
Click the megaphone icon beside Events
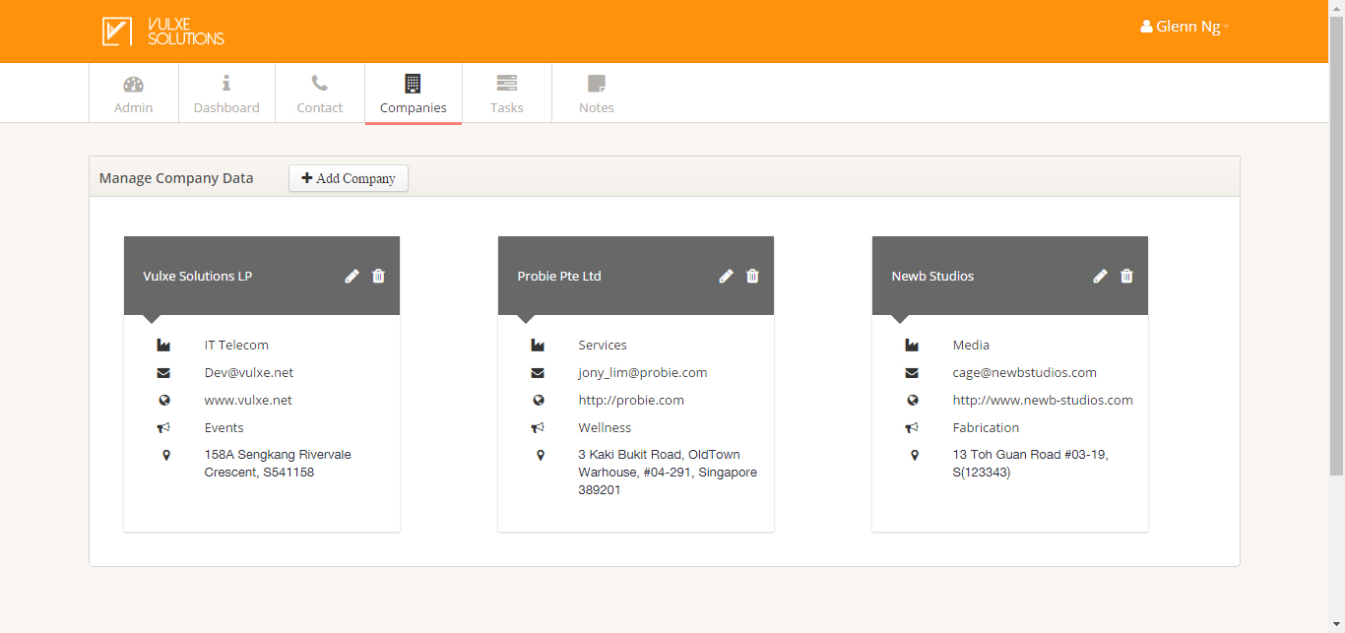(164, 428)
